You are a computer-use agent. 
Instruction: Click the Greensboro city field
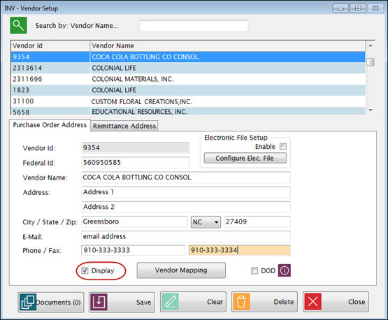(134, 221)
